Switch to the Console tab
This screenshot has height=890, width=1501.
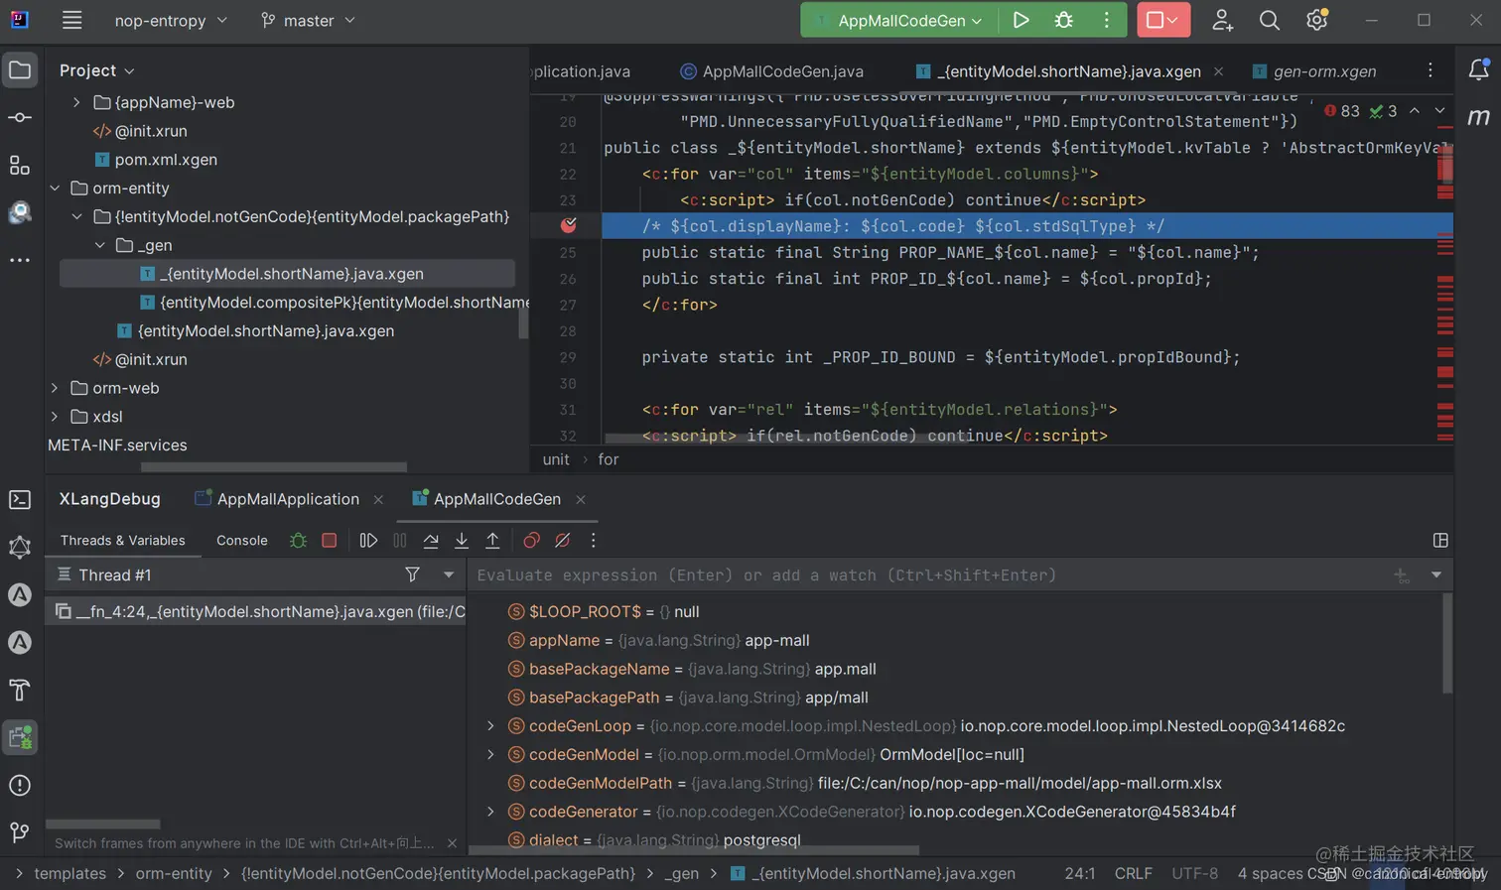pos(242,541)
